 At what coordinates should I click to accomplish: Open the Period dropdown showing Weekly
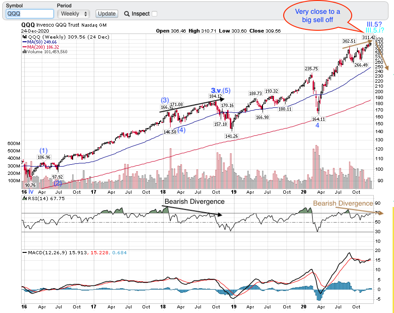coord(73,14)
